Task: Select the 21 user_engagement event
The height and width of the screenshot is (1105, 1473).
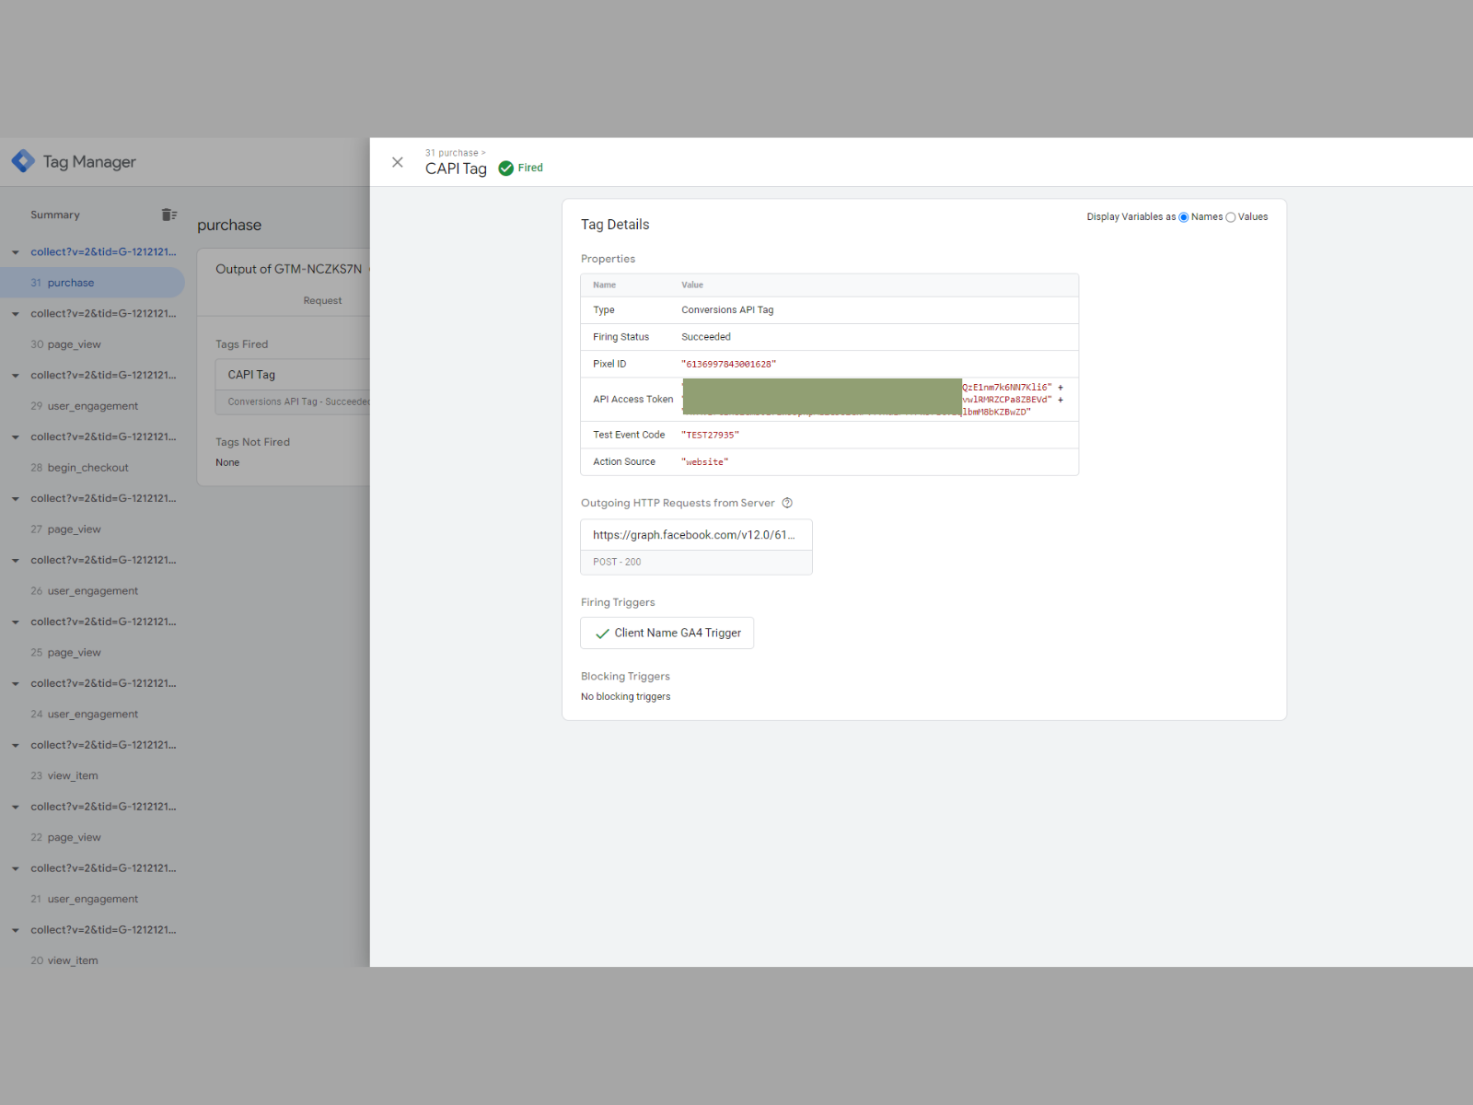Action: (x=85, y=898)
